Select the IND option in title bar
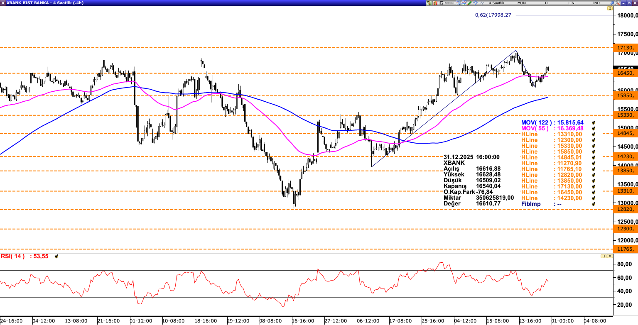 (596, 3)
